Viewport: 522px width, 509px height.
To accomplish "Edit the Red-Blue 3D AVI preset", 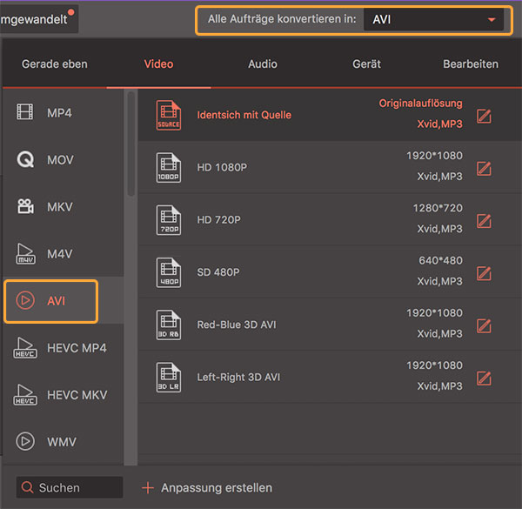I will point(484,325).
